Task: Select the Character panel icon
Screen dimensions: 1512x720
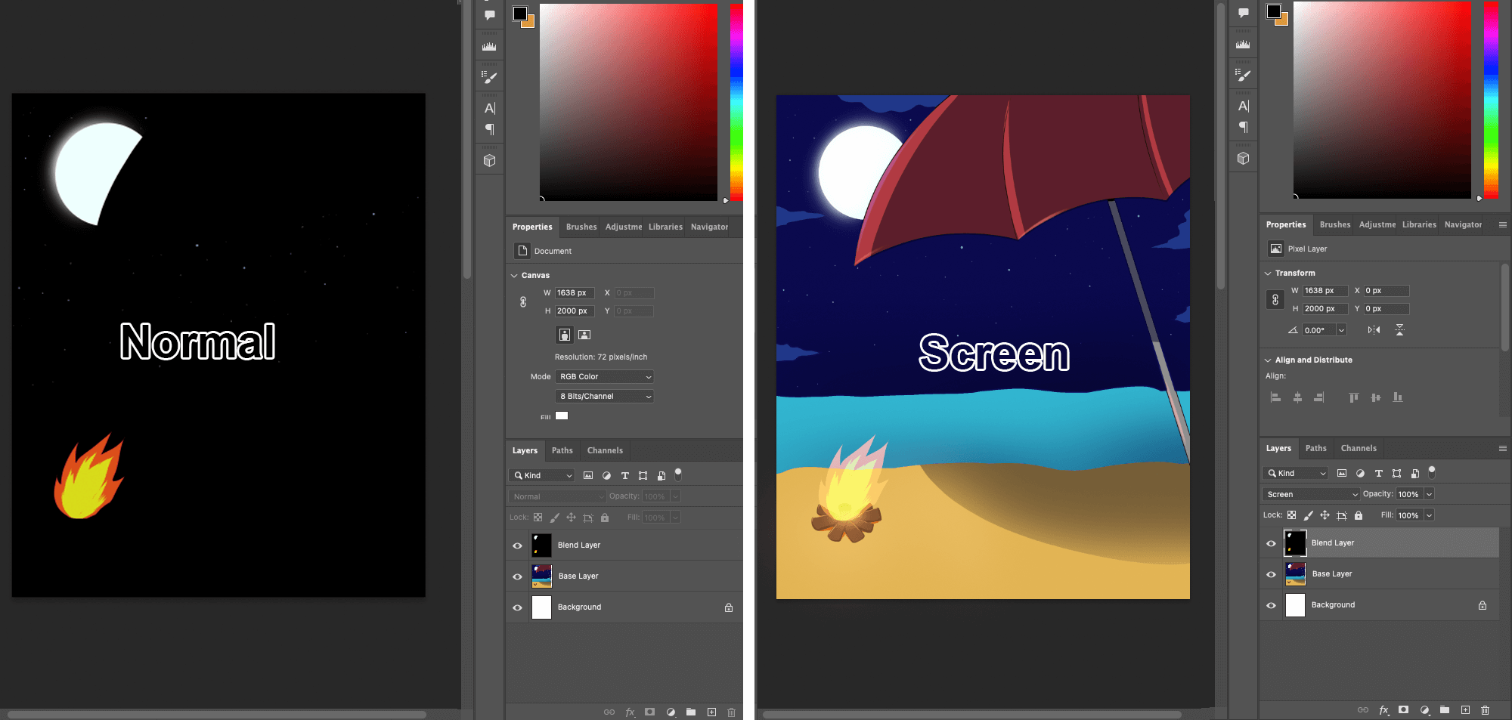Action: coord(489,107)
